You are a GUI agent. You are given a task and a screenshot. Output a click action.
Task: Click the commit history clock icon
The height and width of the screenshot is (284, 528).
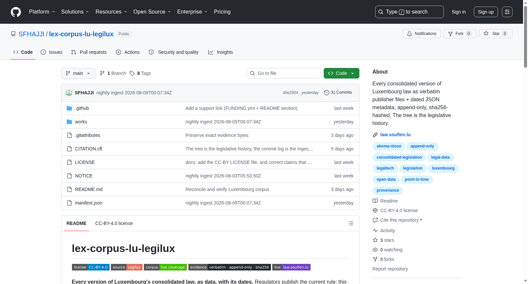(327, 93)
